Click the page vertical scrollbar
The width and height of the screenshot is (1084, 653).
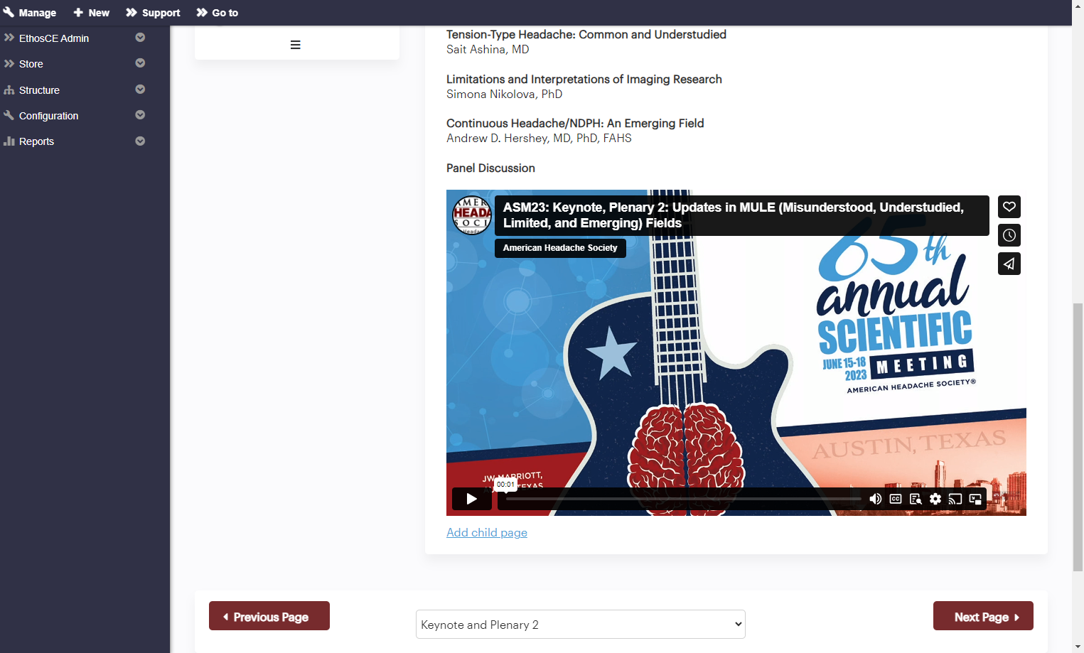1078,436
